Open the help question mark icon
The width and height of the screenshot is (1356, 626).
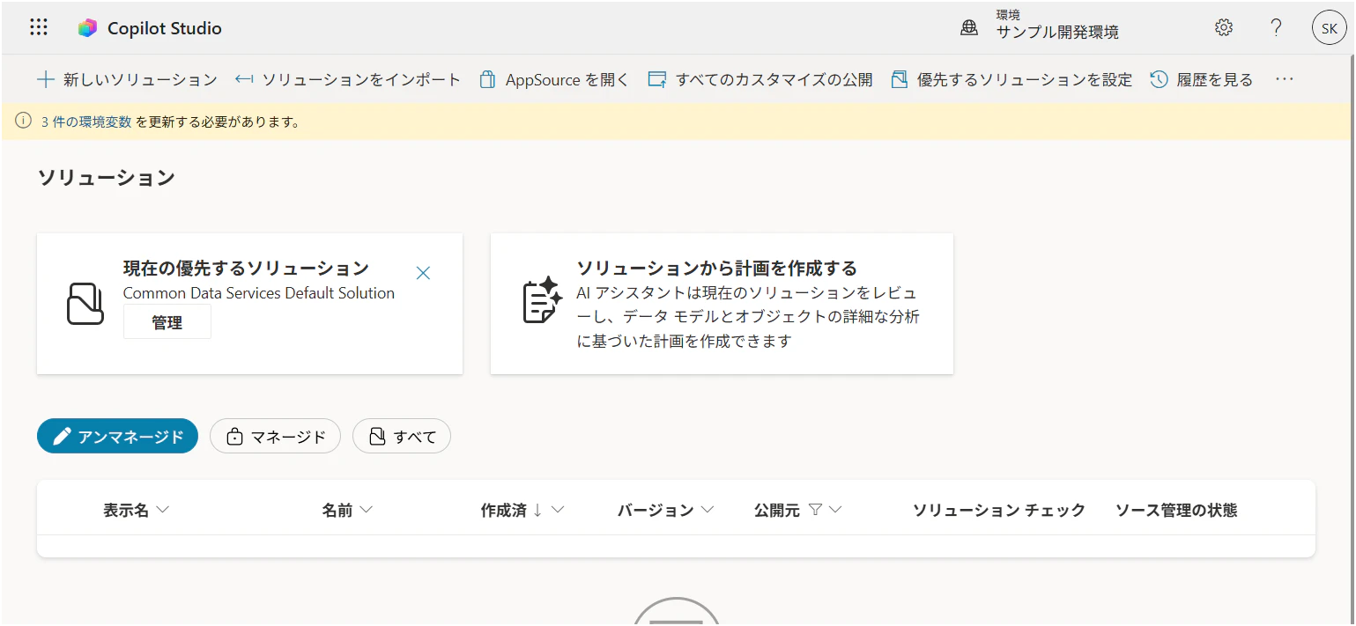pyautogui.click(x=1276, y=27)
